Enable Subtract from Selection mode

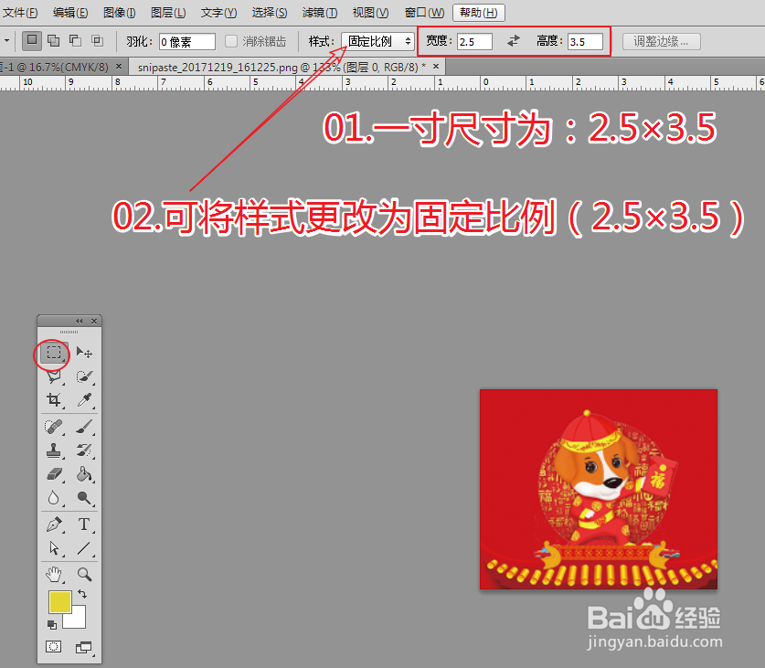pos(75,41)
